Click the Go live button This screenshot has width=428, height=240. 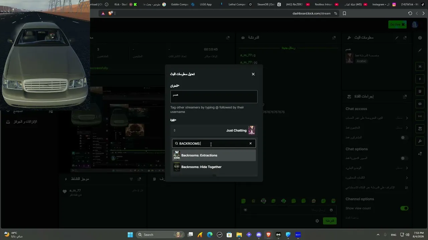click(x=397, y=24)
